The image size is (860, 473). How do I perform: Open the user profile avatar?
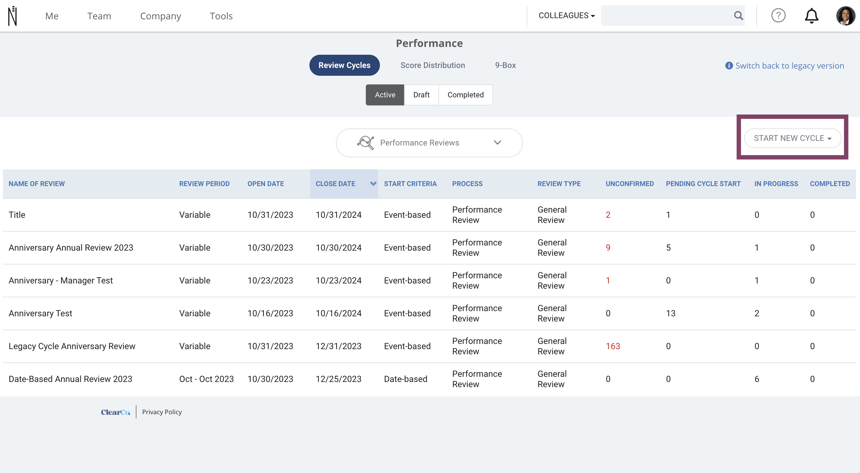(845, 16)
